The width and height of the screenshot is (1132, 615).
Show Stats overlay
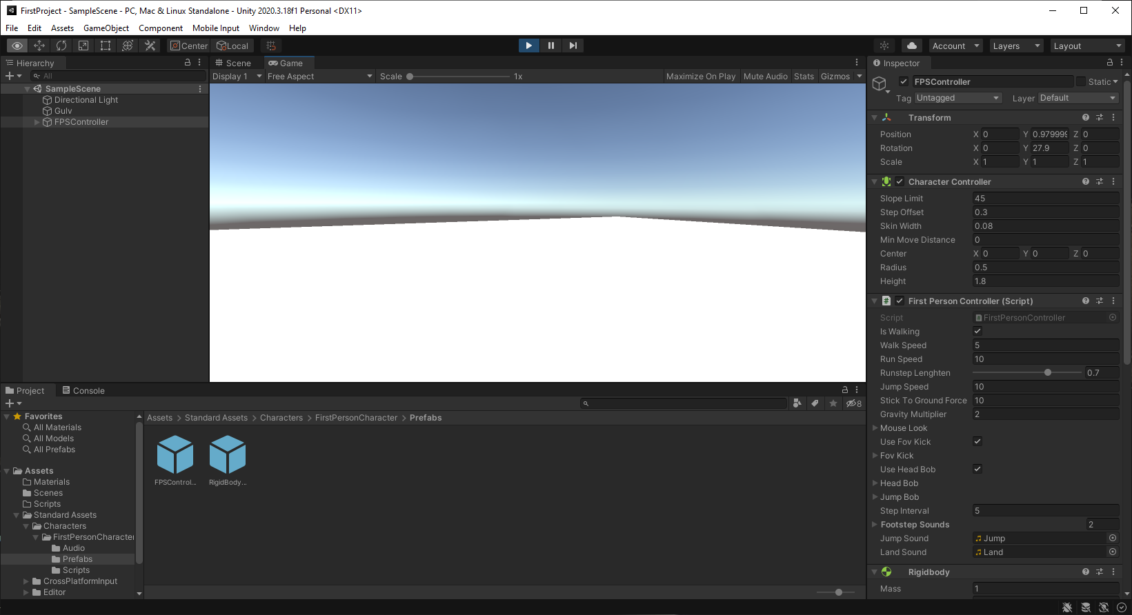(x=804, y=77)
